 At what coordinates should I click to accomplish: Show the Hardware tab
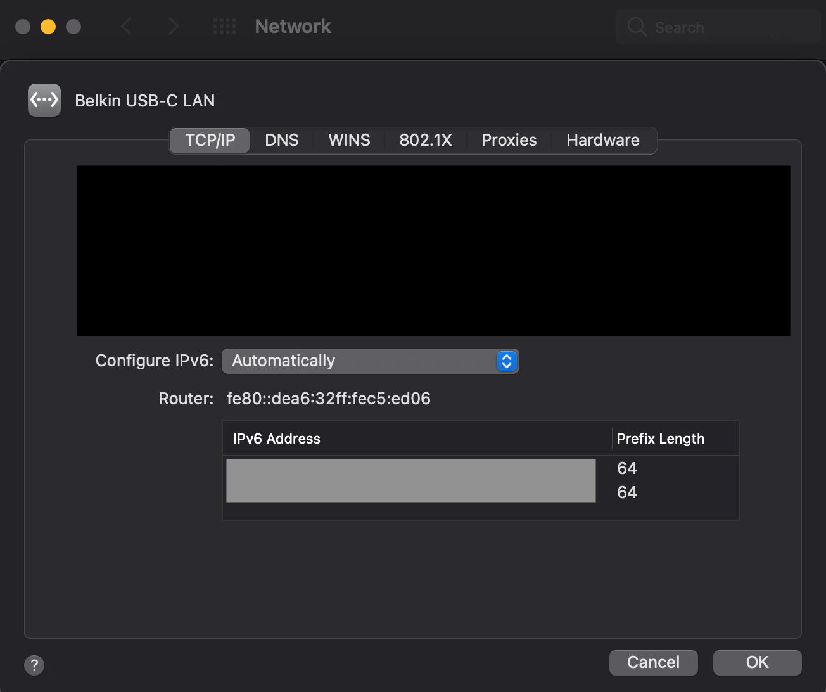point(603,140)
